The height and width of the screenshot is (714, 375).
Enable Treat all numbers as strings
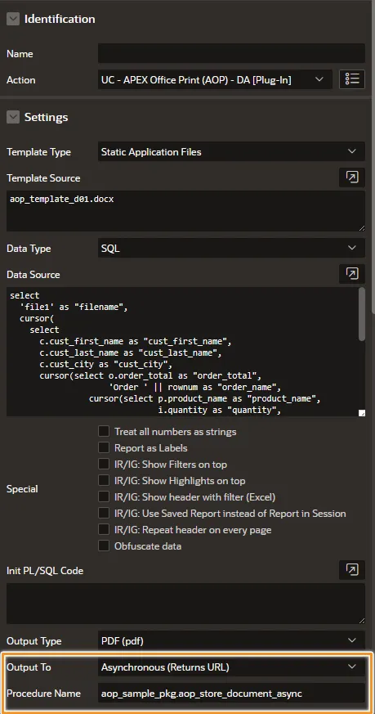pyautogui.click(x=104, y=431)
